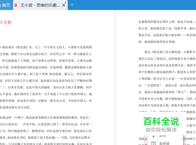Click the line mentioning 龙应台女士
This screenshot has height=145, width=196.
coord(46,88)
